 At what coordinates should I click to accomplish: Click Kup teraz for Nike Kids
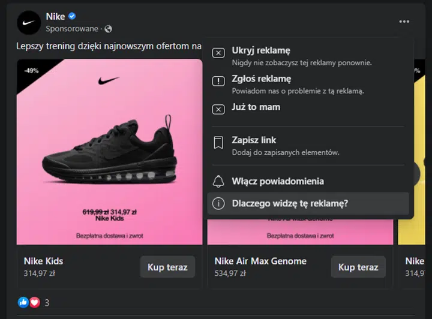[167, 267]
